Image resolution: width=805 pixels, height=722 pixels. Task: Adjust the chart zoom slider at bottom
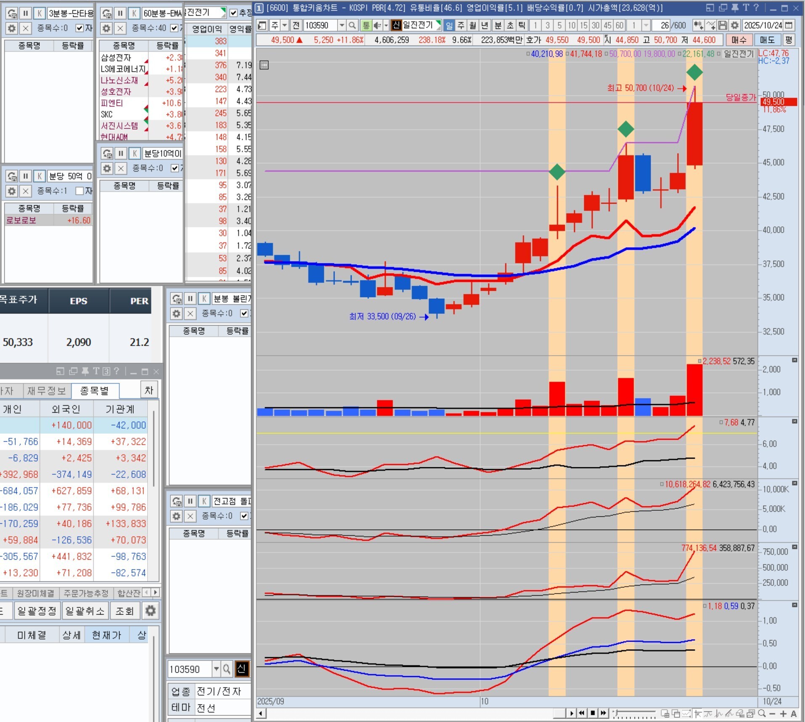click(x=634, y=714)
